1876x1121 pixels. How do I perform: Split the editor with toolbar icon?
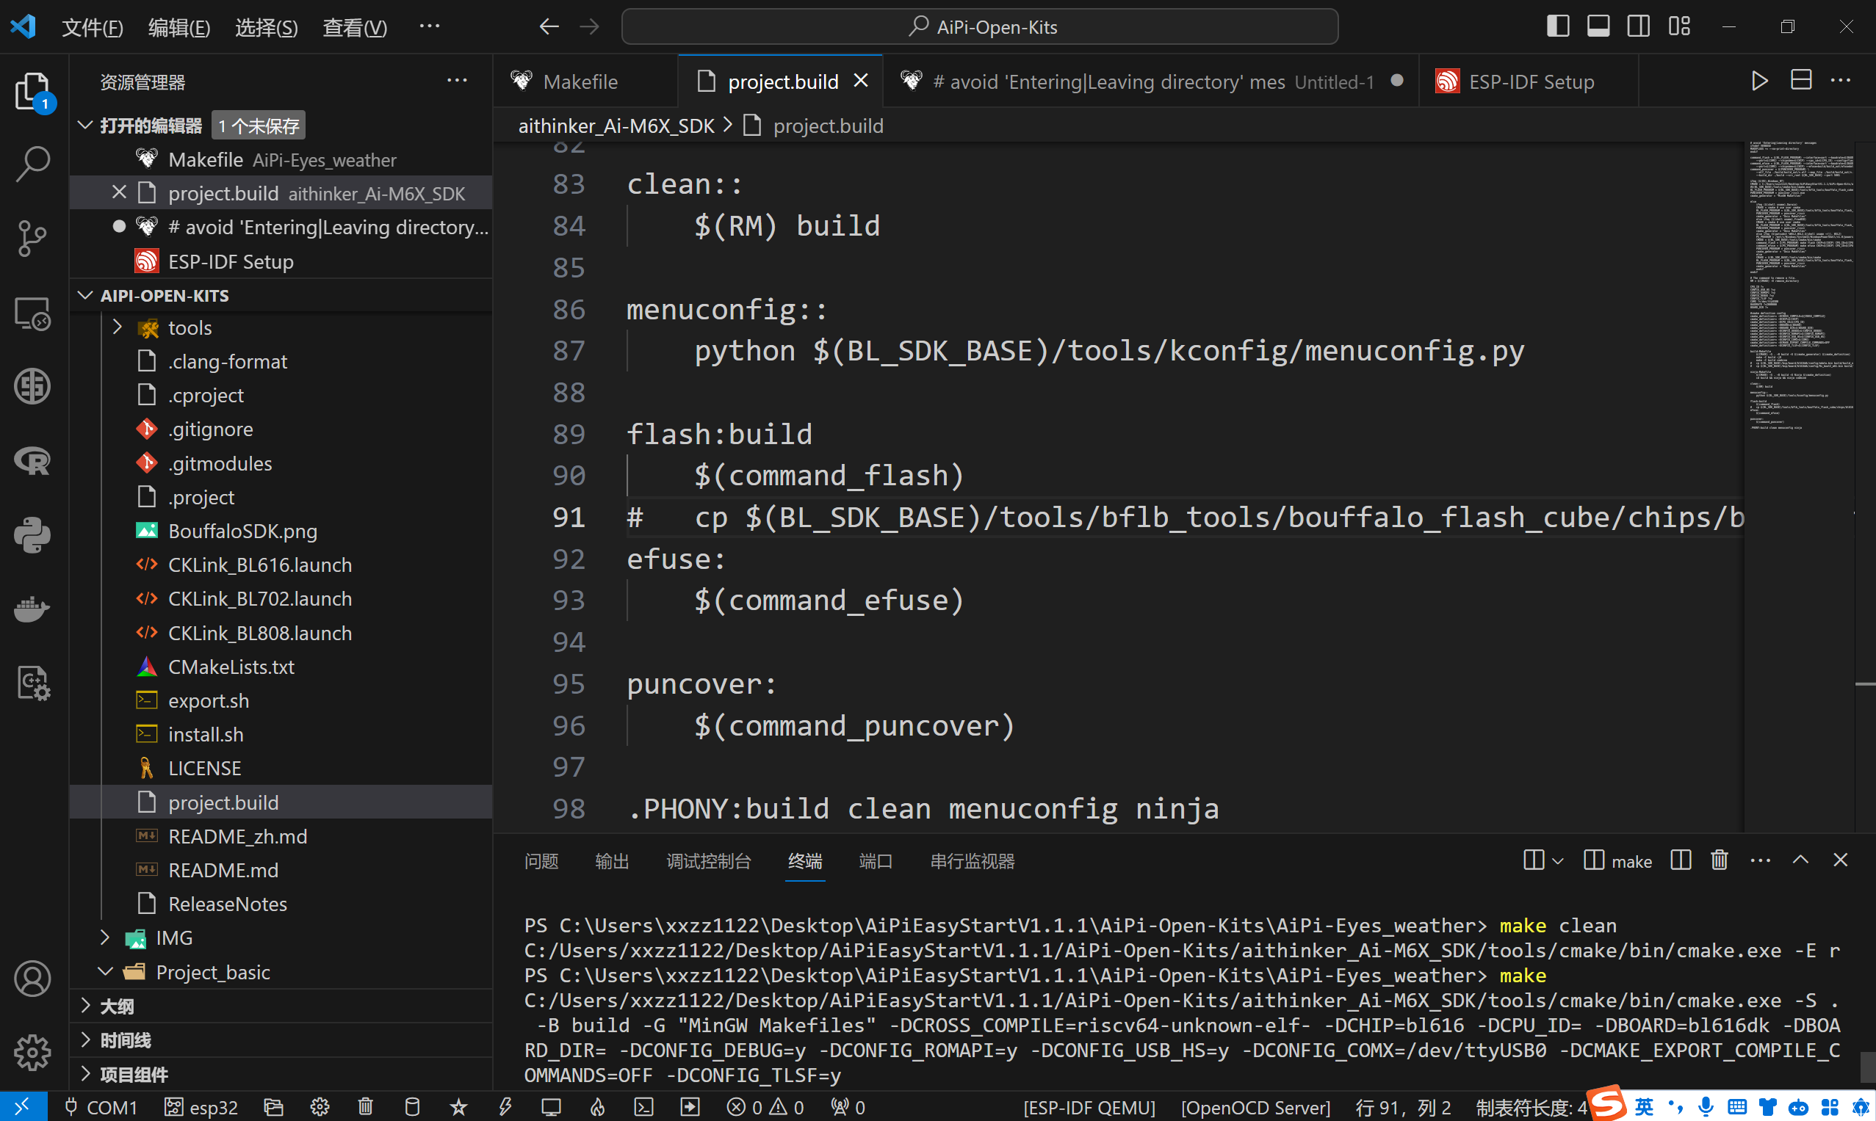pos(1801,80)
